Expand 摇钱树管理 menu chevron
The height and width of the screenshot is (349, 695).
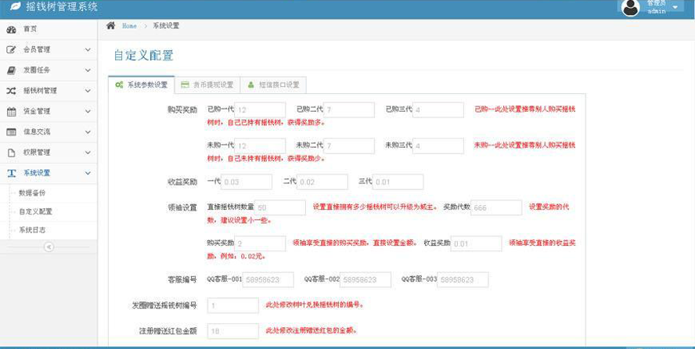(x=88, y=91)
